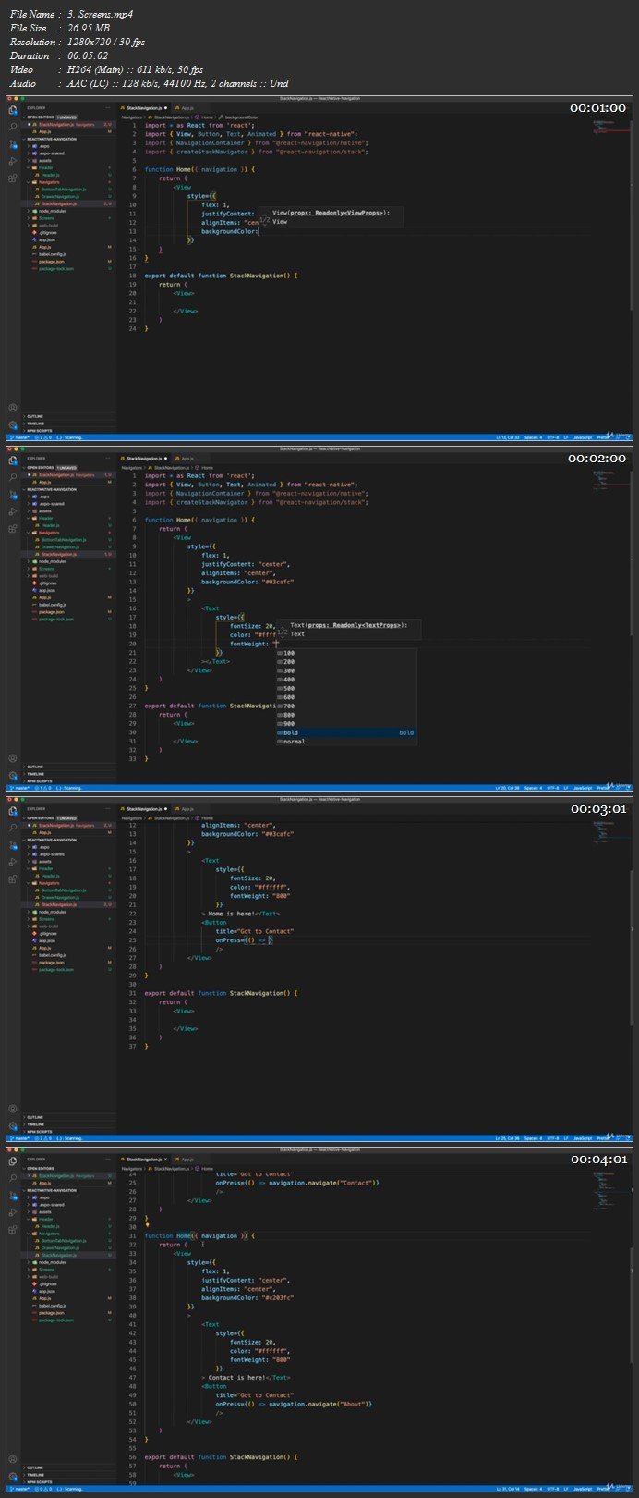Image resolution: width=639 pixels, height=1498 pixels.
Task: Expand TIMELINE section in 00:04:01 frame
Action: (x=69, y=1475)
